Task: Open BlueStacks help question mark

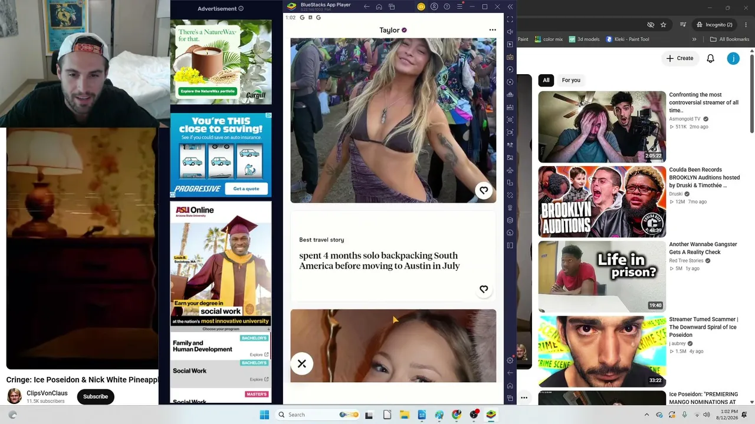Action: point(447,6)
